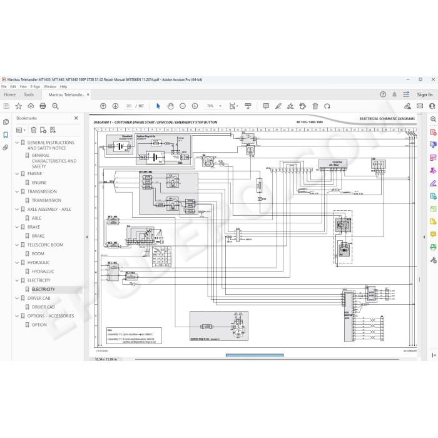Open the E-Sign menu

pos(35,86)
